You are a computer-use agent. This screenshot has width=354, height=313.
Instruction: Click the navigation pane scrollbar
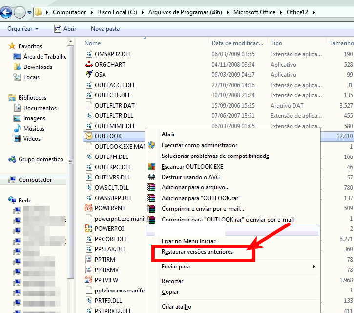click(70, 162)
